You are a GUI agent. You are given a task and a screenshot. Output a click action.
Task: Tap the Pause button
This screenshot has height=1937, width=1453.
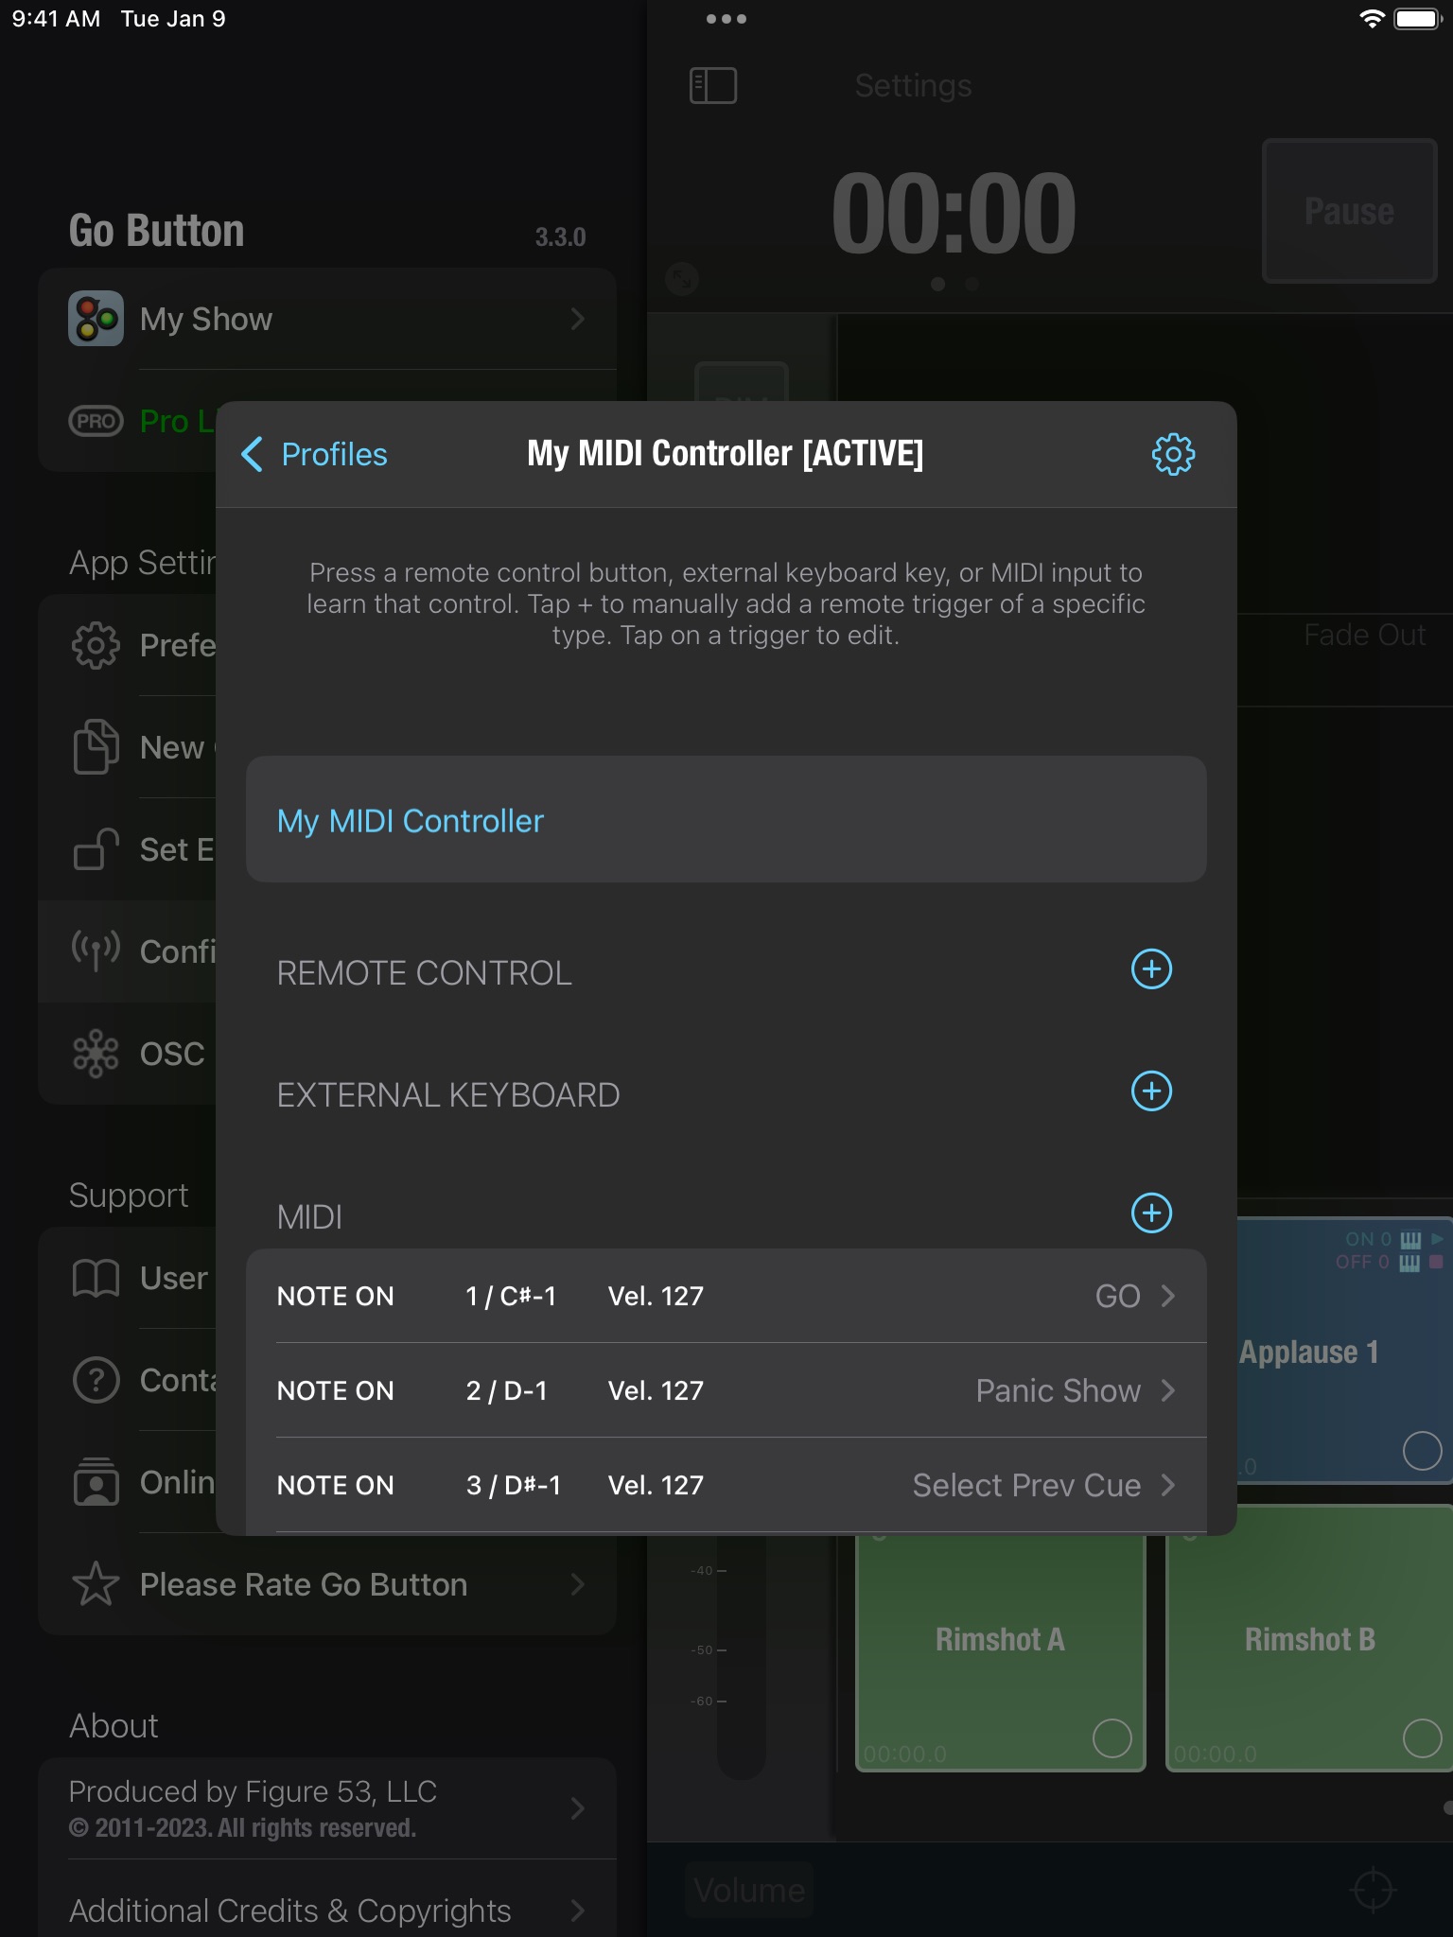tap(1349, 211)
